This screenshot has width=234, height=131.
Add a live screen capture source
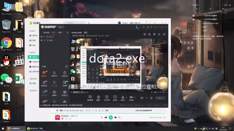click(x=90, y=98)
